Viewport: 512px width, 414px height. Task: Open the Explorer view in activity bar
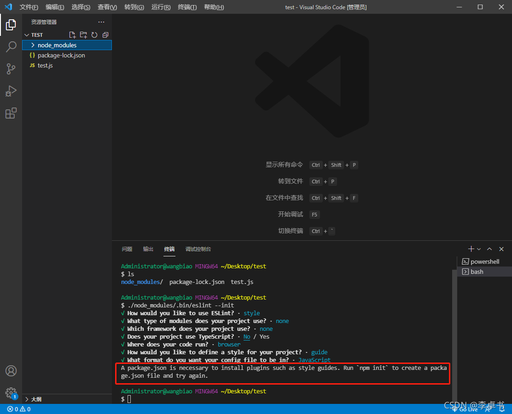pyautogui.click(x=11, y=25)
